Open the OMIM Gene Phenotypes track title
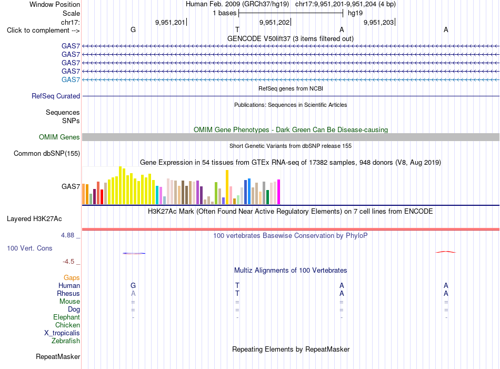This screenshot has width=500, height=369. [291, 130]
